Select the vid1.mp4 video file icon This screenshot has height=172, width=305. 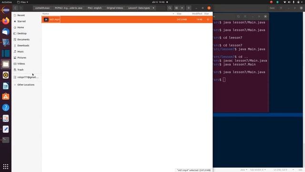(46, 20)
